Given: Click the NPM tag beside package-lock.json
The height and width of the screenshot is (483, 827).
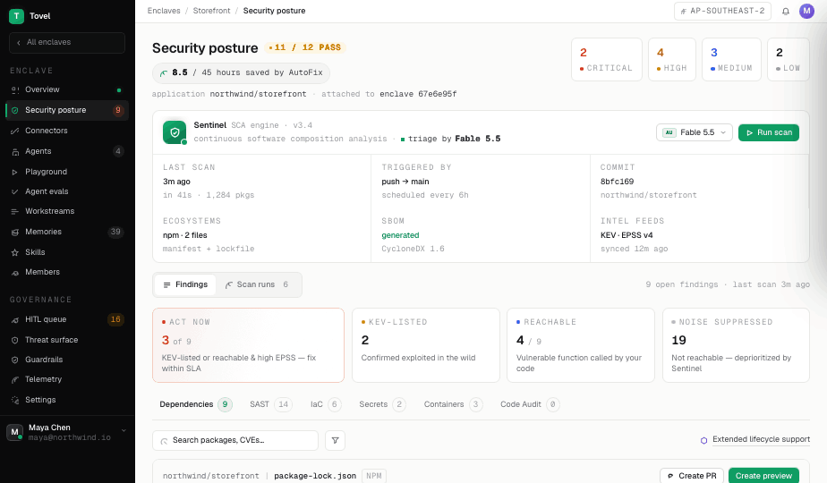Looking at the screenshot, I should [374, 476].
